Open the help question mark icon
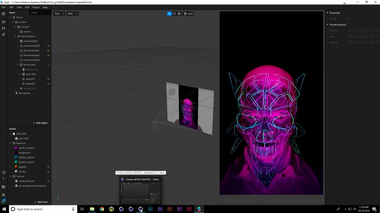Viewport: 380px width, 213px height. (x=4, y=201)
